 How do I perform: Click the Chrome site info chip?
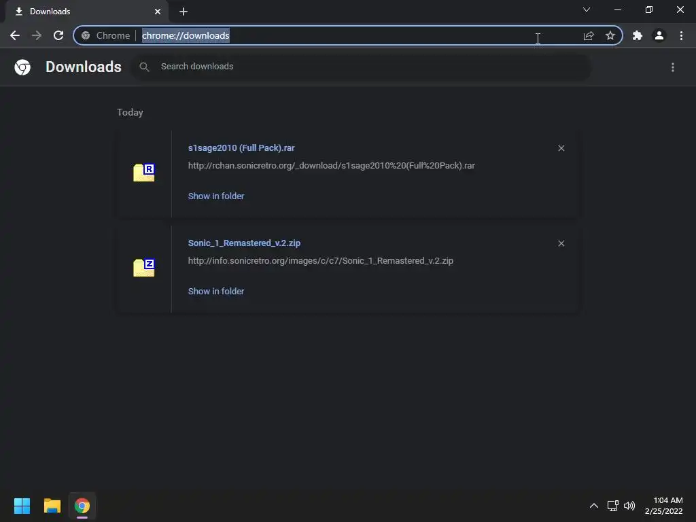(x=105, y=35)
